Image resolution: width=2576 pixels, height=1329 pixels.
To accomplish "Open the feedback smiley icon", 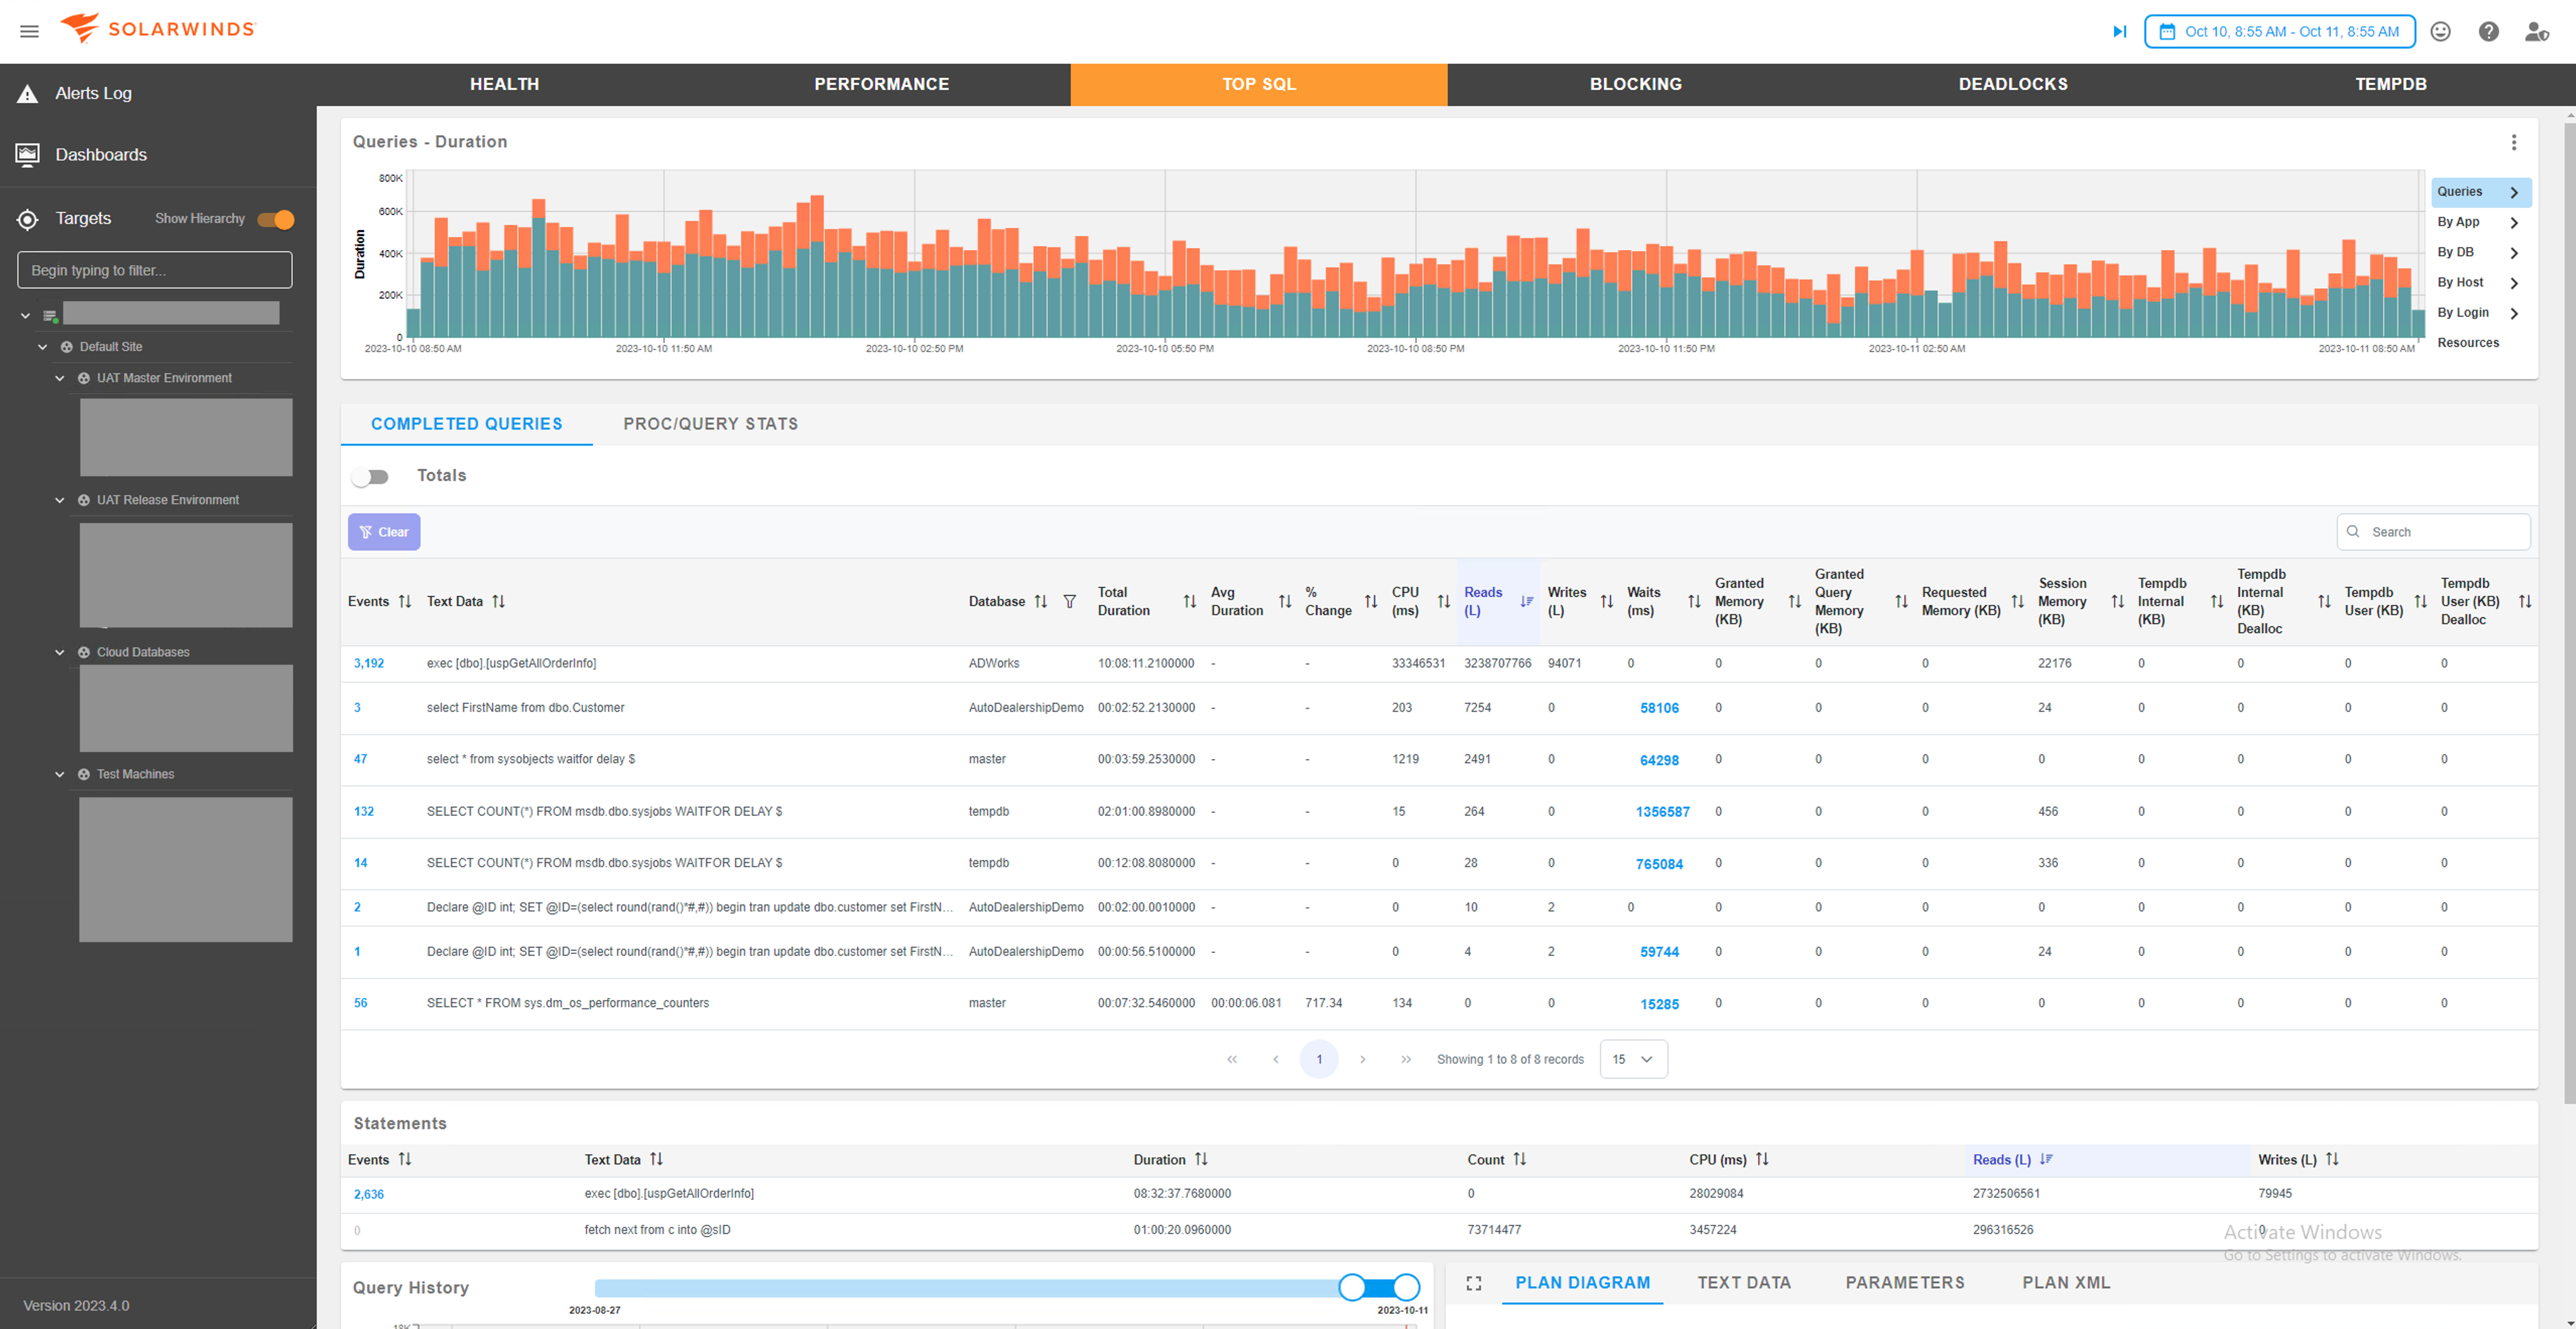I will pyautogui.click(x=2440, y=31).
